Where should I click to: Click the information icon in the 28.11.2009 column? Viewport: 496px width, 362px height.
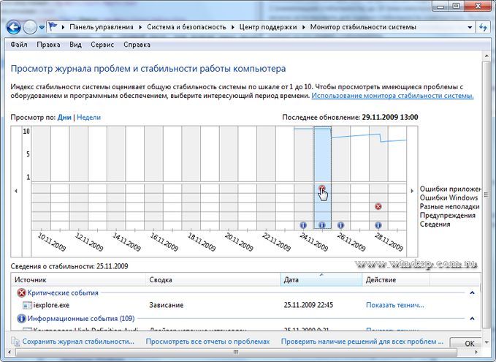378,225
